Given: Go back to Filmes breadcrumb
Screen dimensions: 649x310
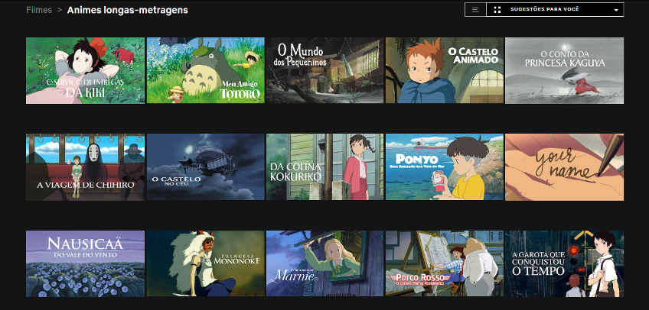Looking at the screenshot, I should 39,10.
